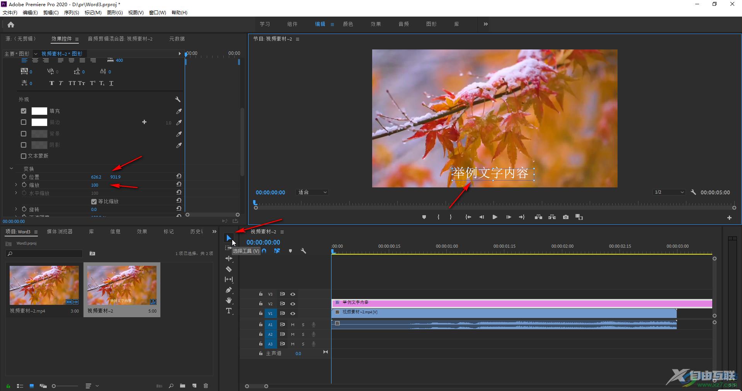Expand the 缩放 scale property
Image resolution: width=742 pixels, height=391 pixels.
pyautogui.click(x=16, y=185)
